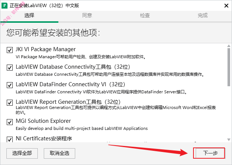Uncheck LabVIEW Report Generation工具包 checkbox
Screen dimensions: 232x165
(10, 103)
